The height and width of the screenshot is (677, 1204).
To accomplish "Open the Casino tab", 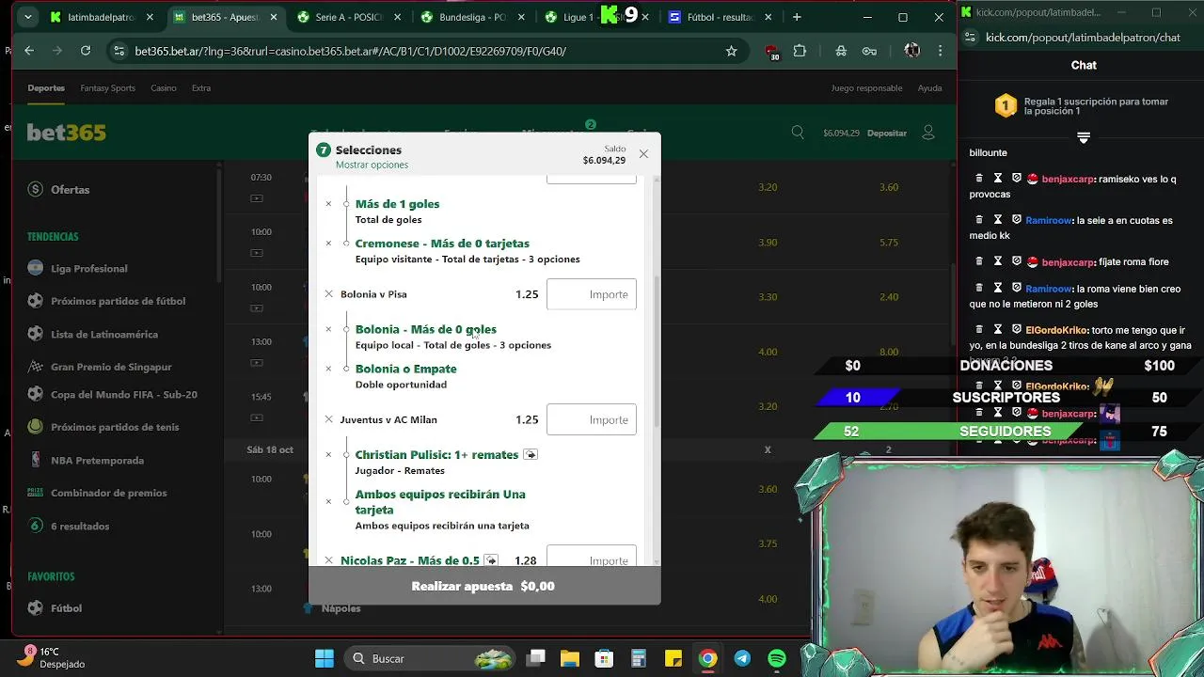I will [164, 88].
